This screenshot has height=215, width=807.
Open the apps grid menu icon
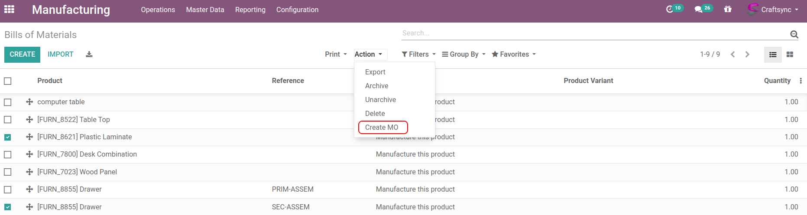[9, 10]
